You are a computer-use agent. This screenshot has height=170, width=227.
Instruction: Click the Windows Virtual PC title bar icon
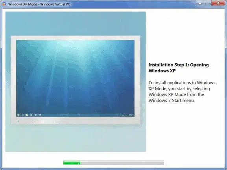pyautogui.click(x=4, y=4)
